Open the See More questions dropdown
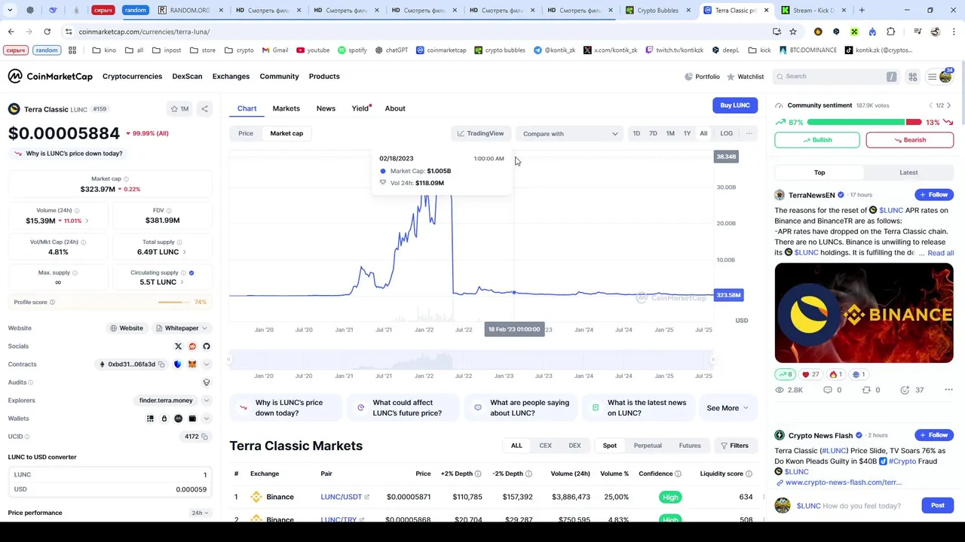The height and width of the screenshot is (542, 965). [x=728, y=408]
